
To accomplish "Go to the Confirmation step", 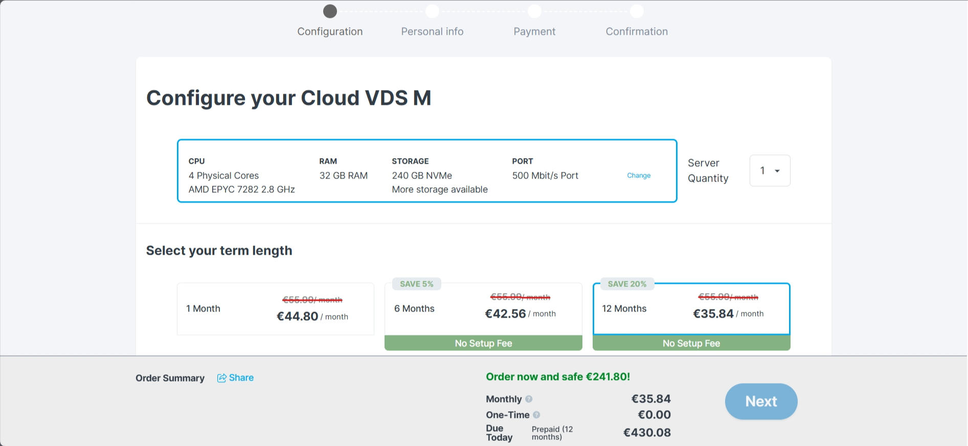I will pyautogui.click(x=637, y=21).
